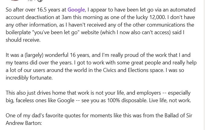205x130 pixels.
Task: Open the author's profile avatar
Action: coord(15,0)
